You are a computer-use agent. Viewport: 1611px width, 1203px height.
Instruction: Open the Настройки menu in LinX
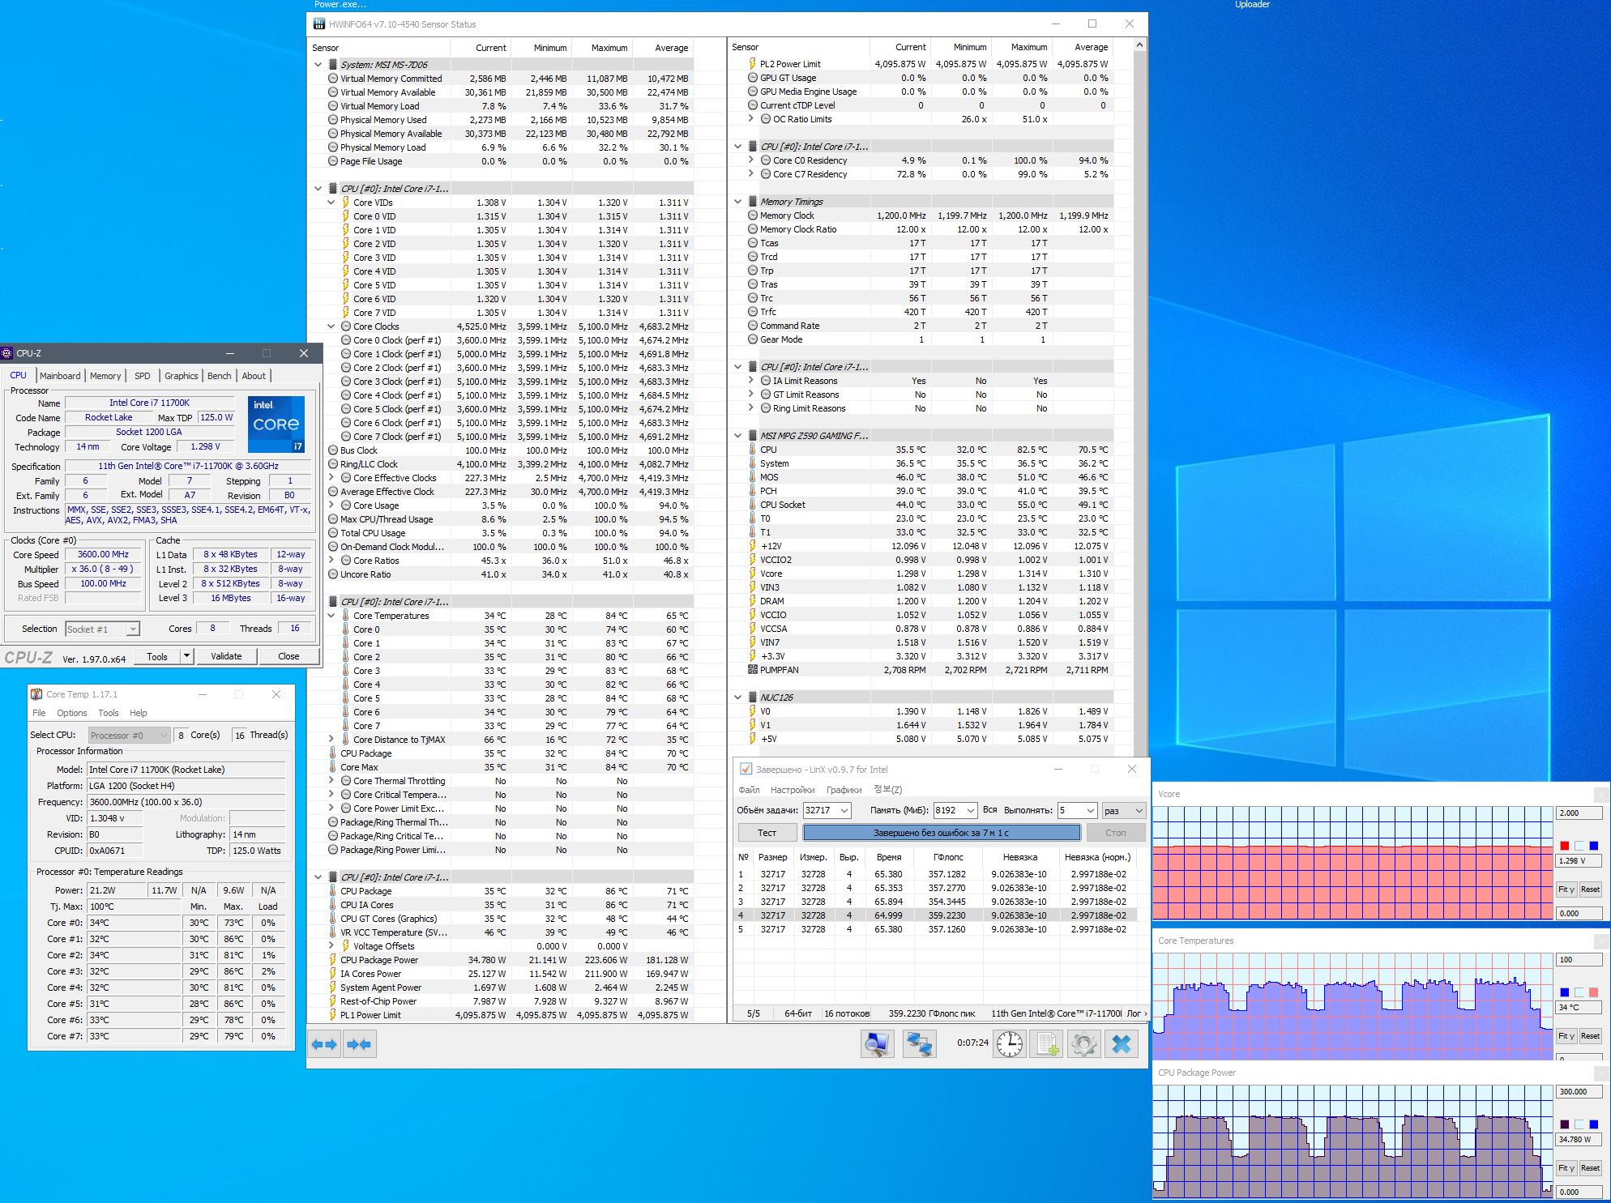(x=792, y=790)
